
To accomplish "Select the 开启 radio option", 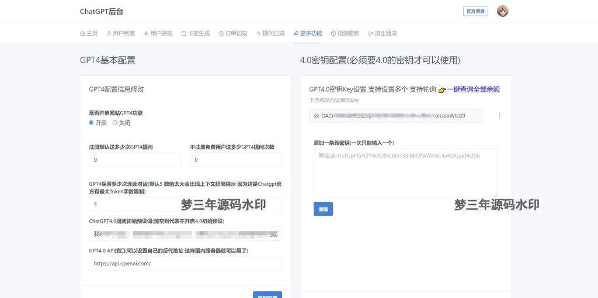I will [91, 123].
